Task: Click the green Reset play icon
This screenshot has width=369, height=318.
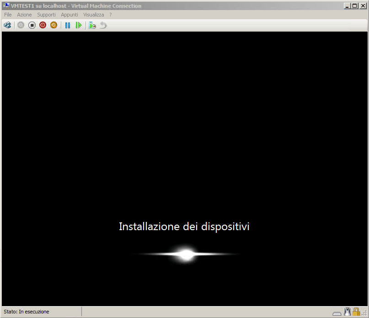Action: pyautogui.click(x=78, y=25)
